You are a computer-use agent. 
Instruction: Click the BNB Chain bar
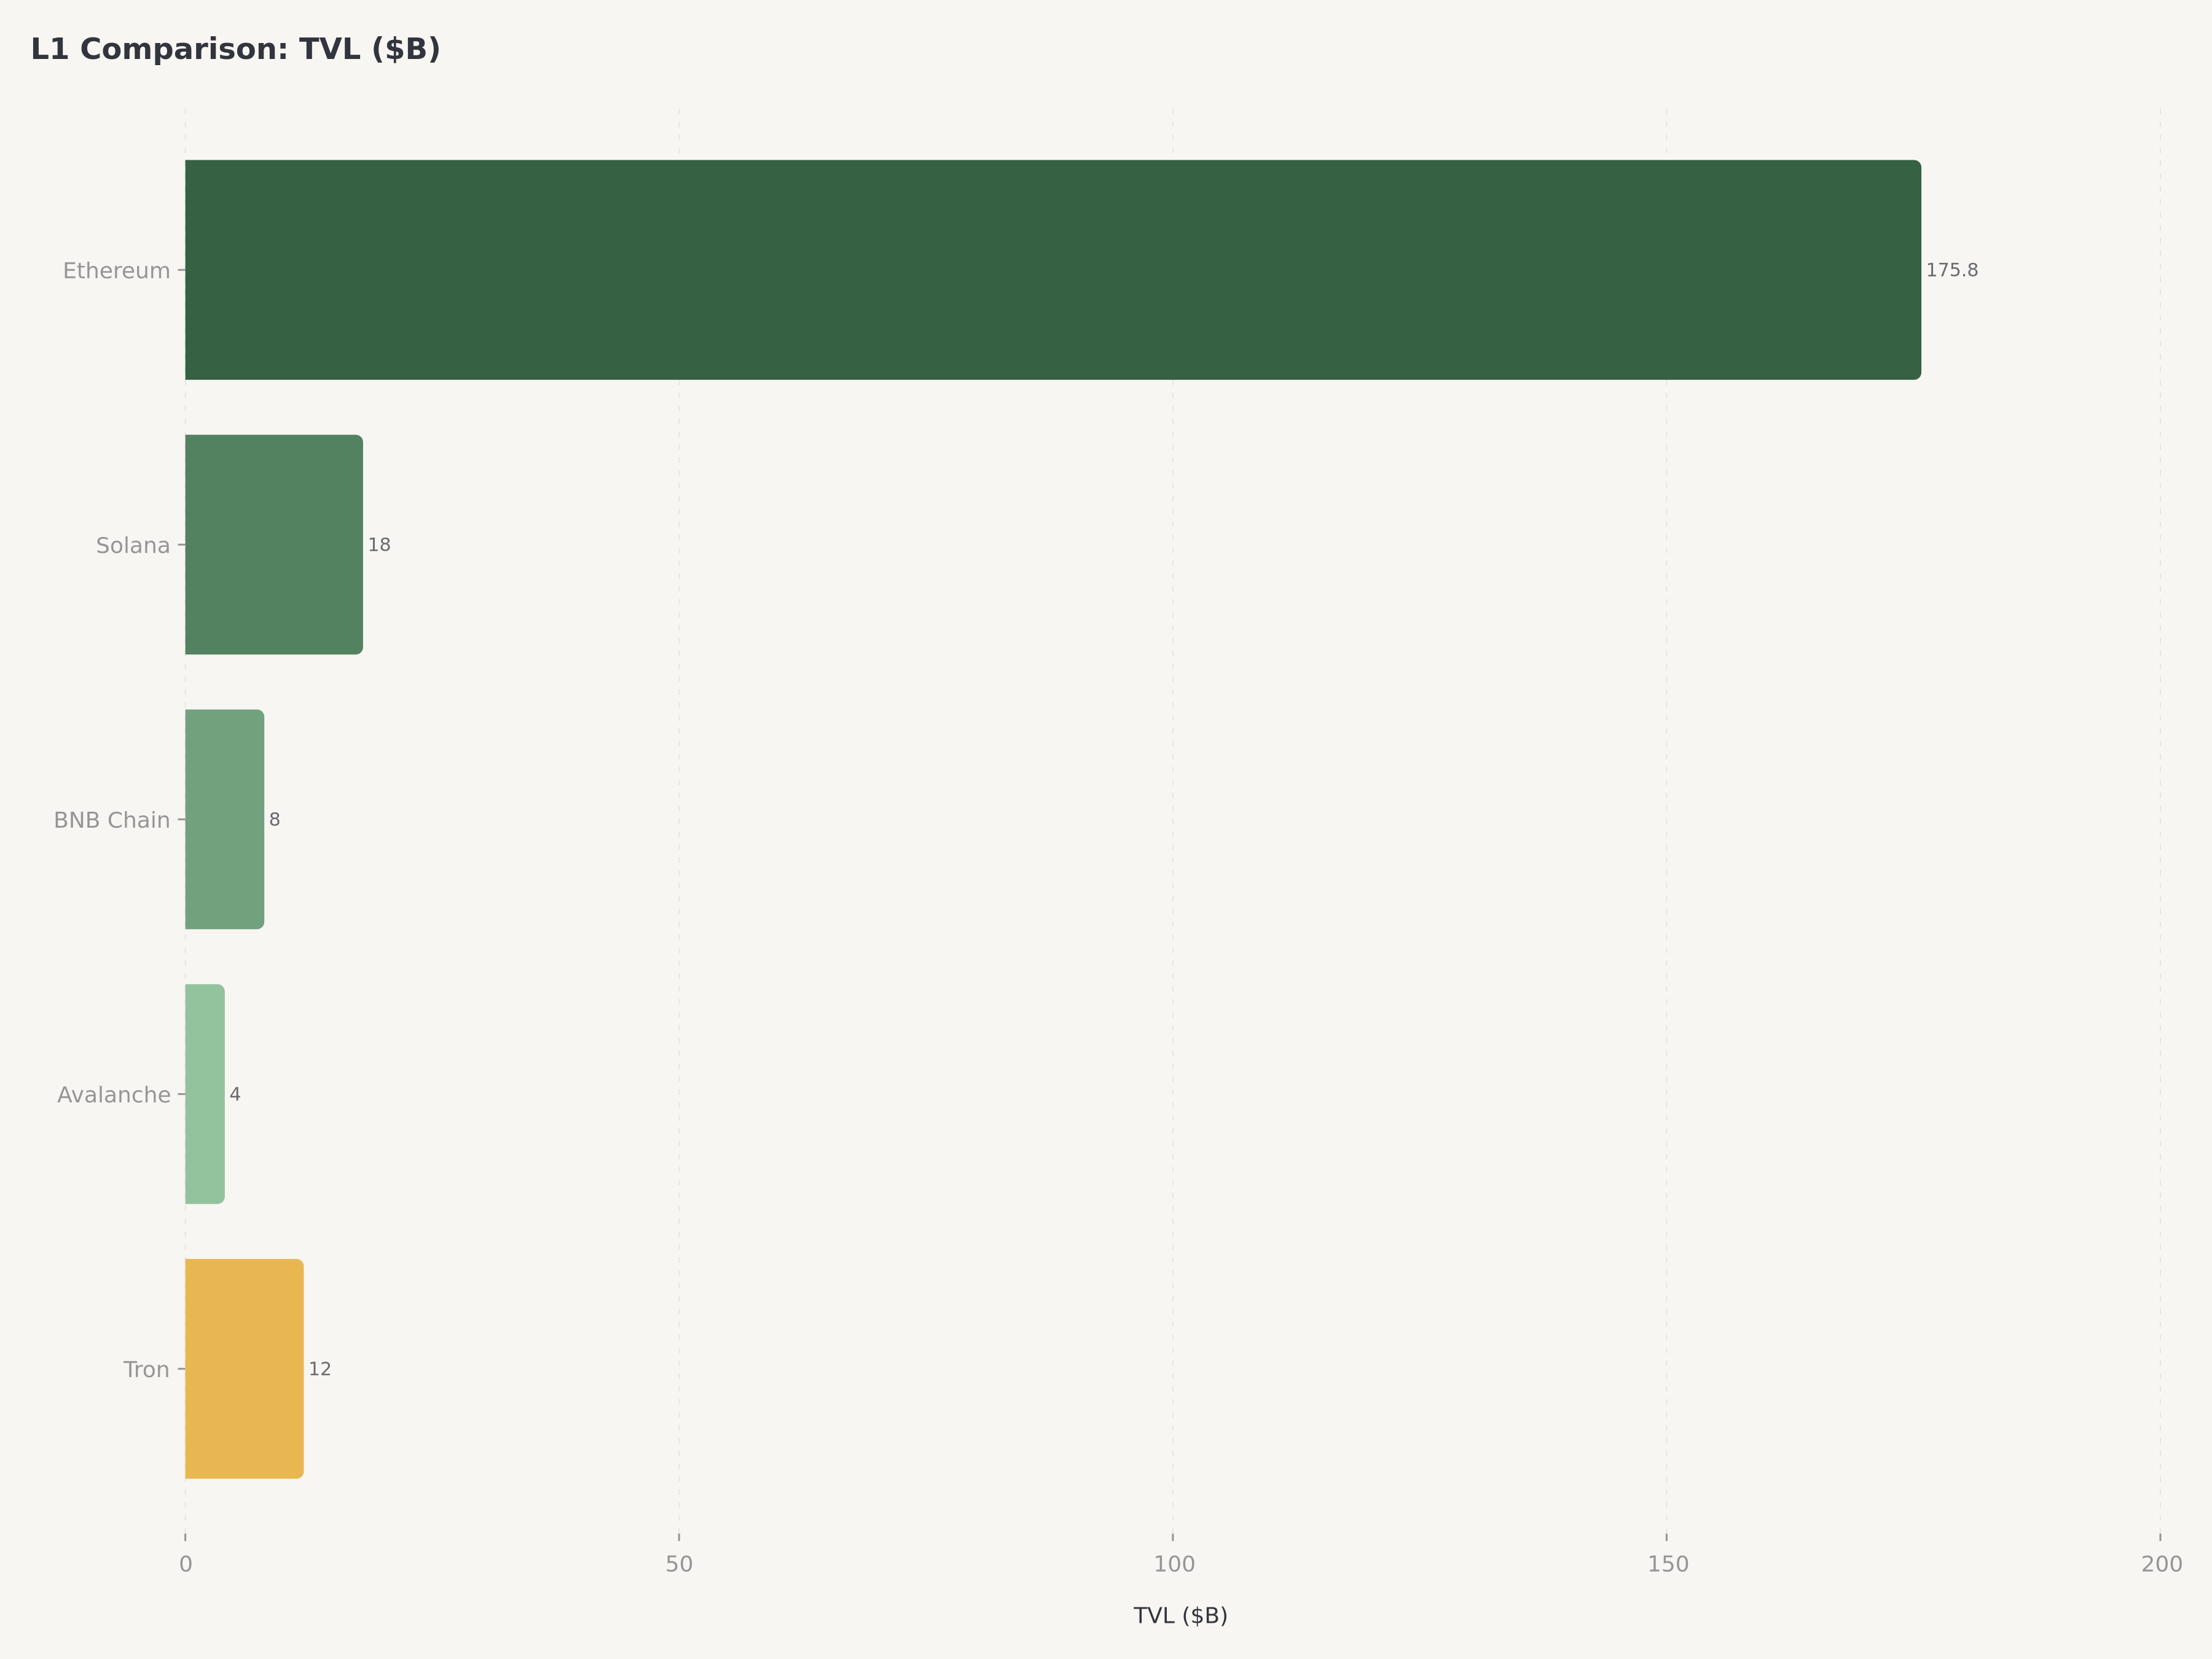click(224, 819)
